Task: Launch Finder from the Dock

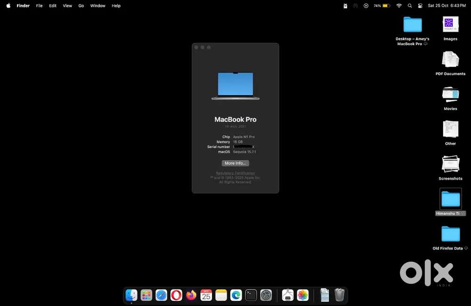Action: pos(131,295)
